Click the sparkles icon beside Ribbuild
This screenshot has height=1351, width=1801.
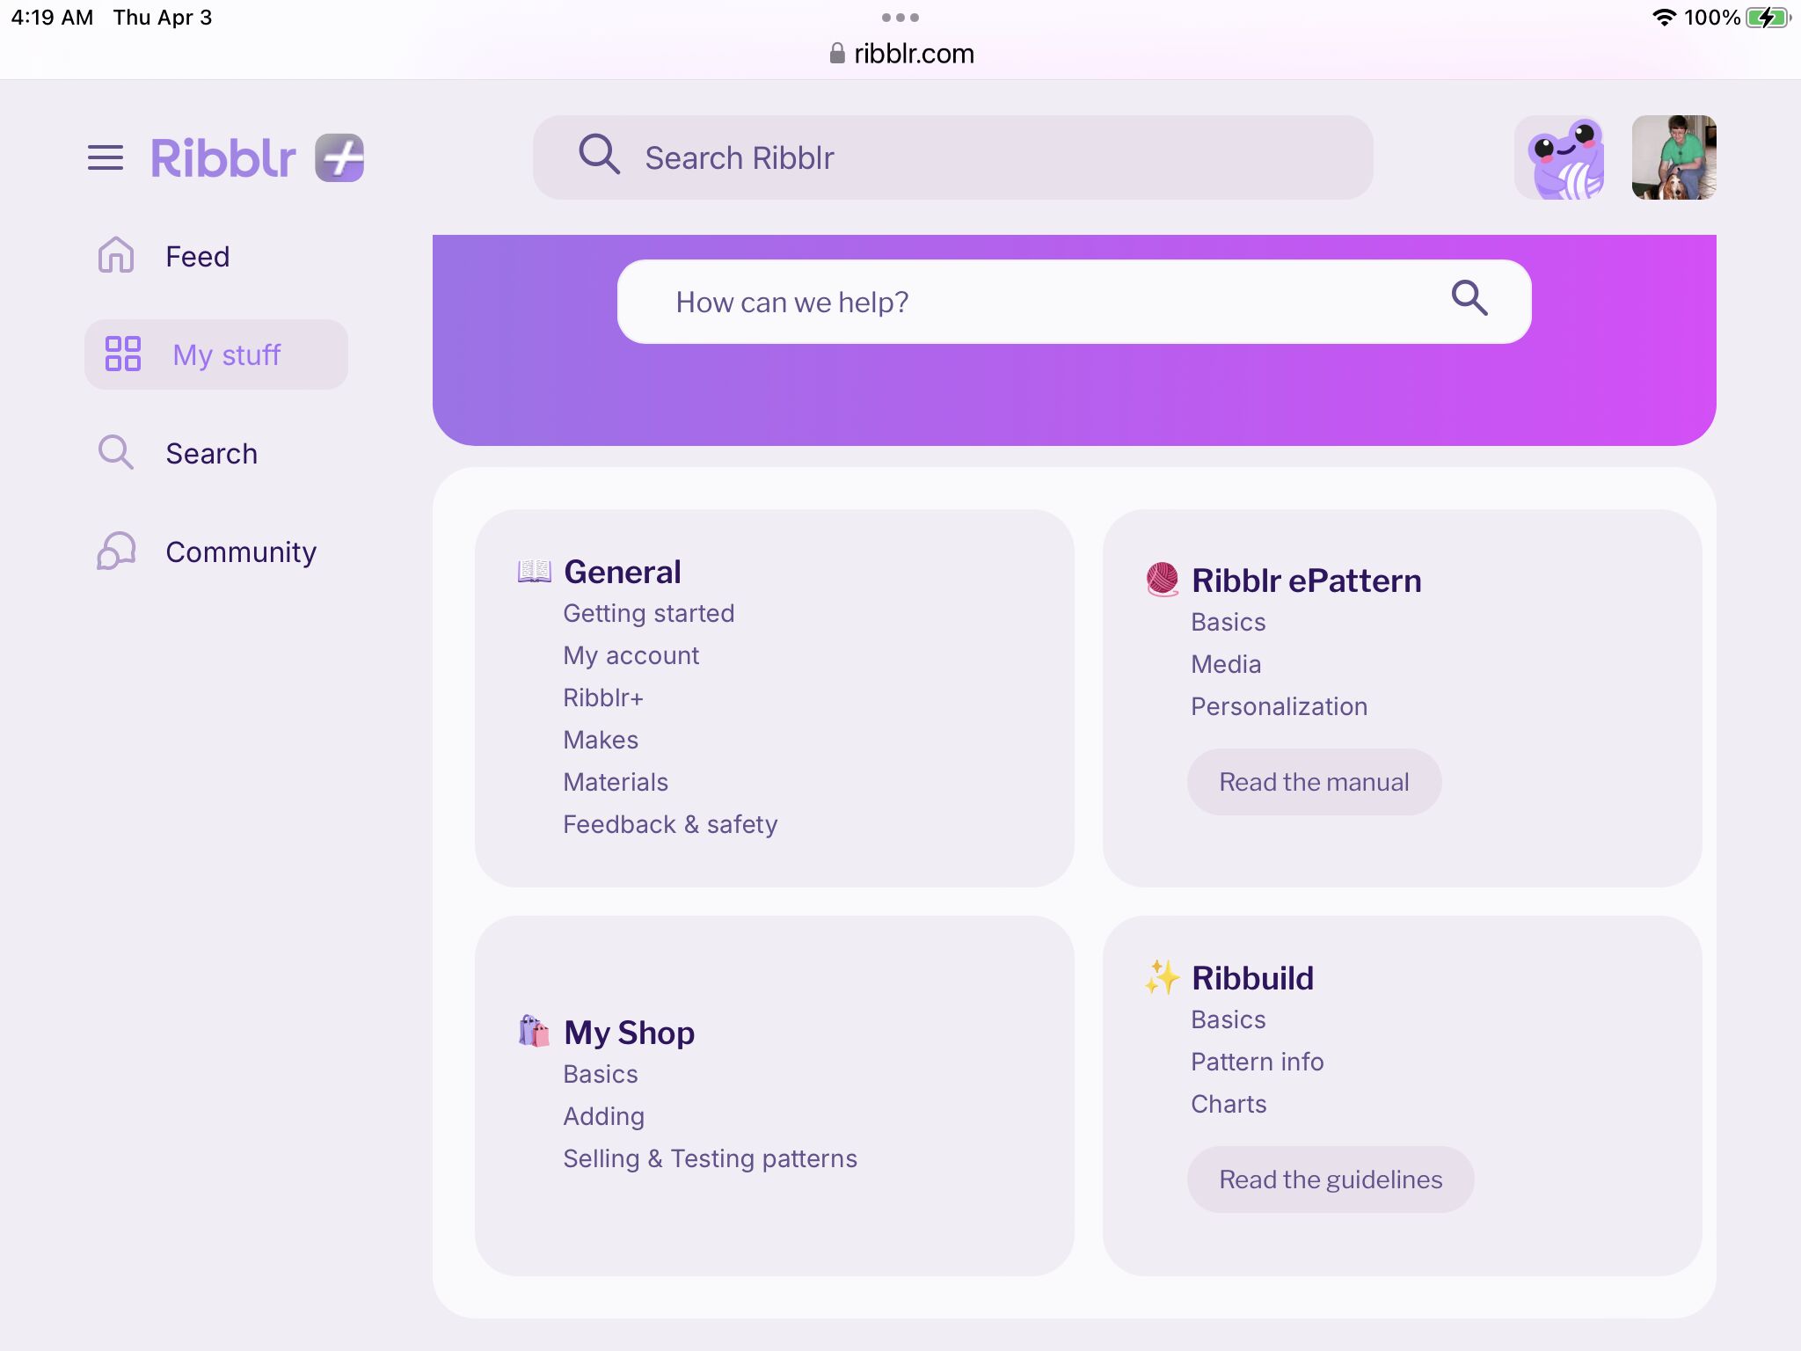pos(1163,977)
